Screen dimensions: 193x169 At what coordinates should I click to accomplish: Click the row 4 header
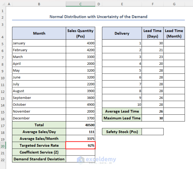point(3,33)
